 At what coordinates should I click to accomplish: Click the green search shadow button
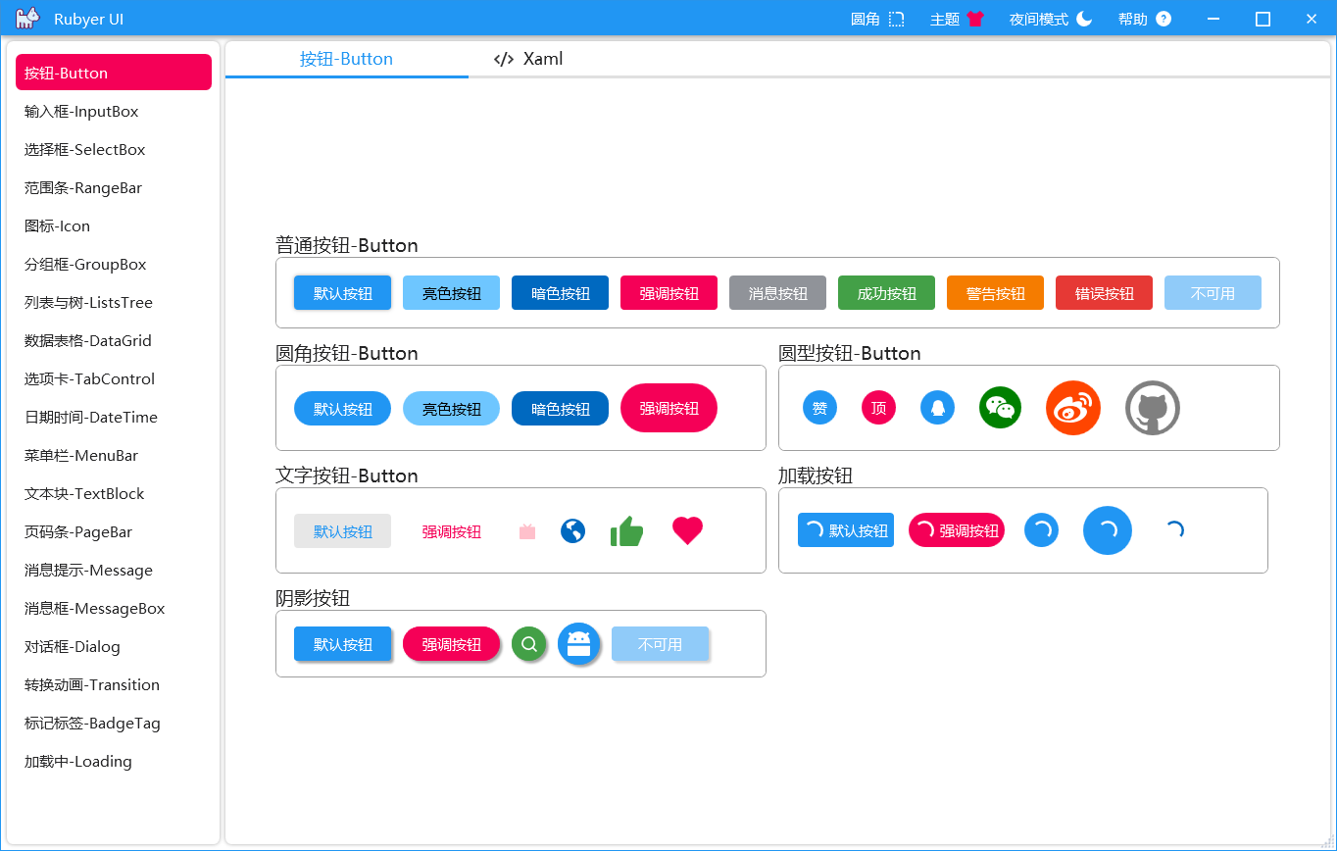[528, 644]
